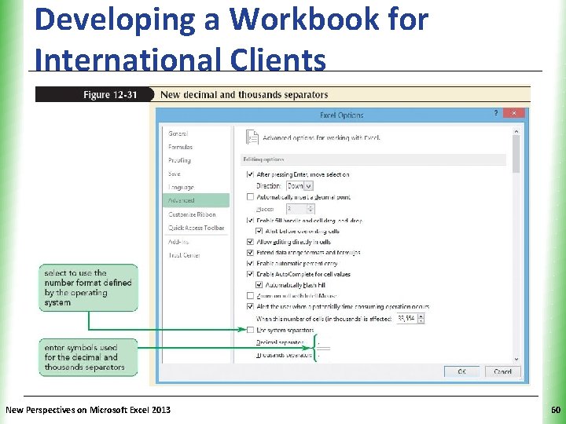Viewport: 566px width, 424px height.
Task: Toggle 'Allow editing directly in cells'
Action: 250,242
